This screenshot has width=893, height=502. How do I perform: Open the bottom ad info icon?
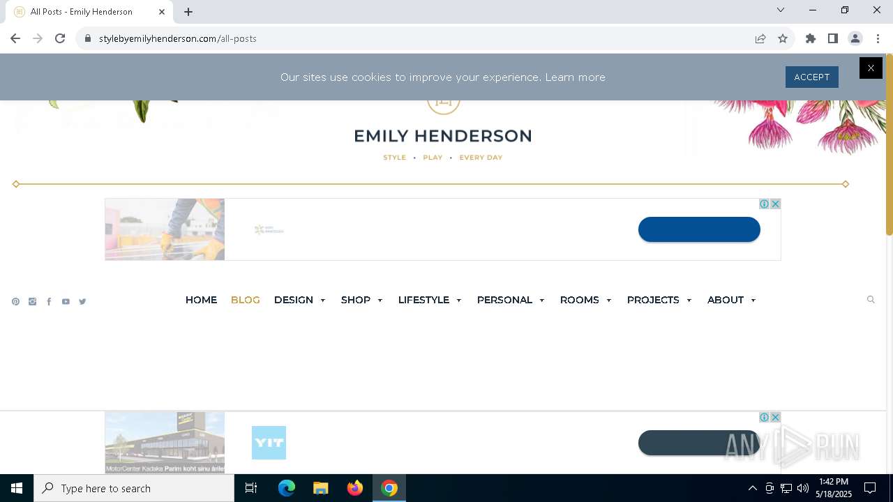(x=764, y=417)
